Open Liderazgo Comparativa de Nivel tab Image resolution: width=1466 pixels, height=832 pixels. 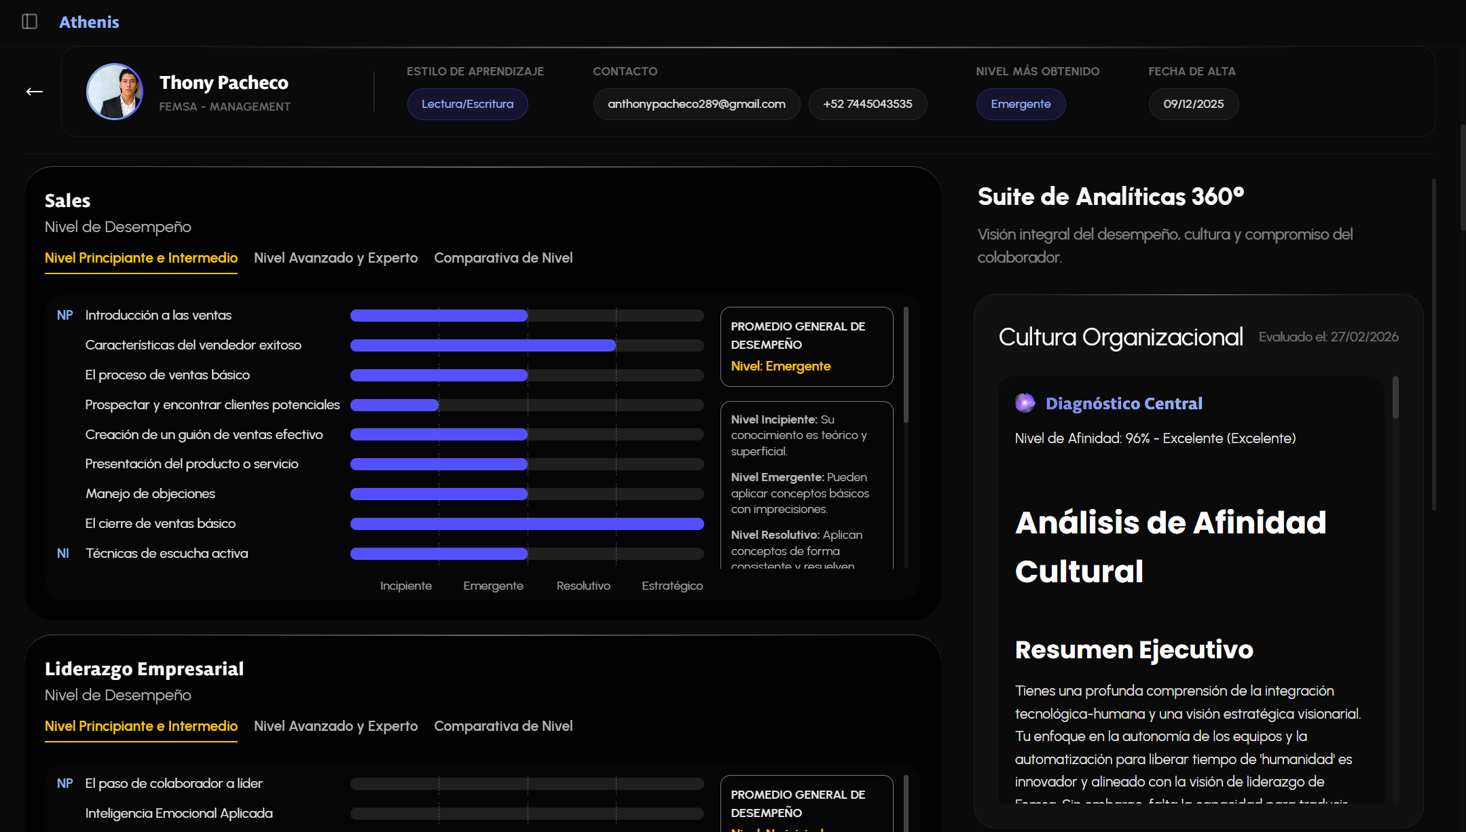coord(503,726)
